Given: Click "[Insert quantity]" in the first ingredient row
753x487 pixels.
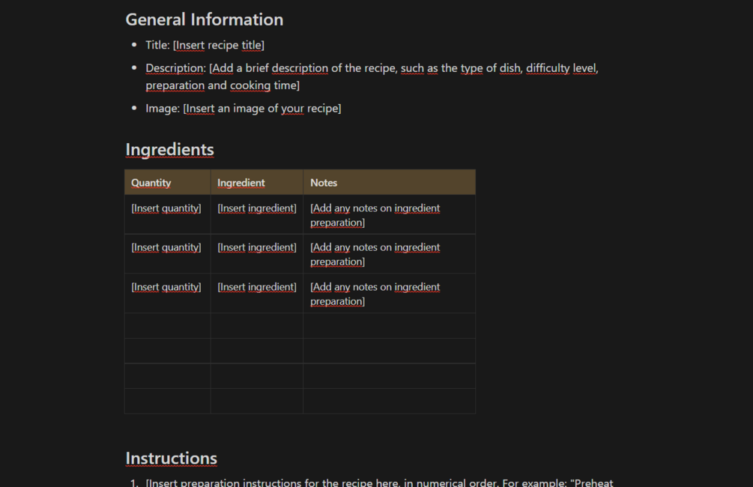Looking at the screenshot, I should [166, 208].
